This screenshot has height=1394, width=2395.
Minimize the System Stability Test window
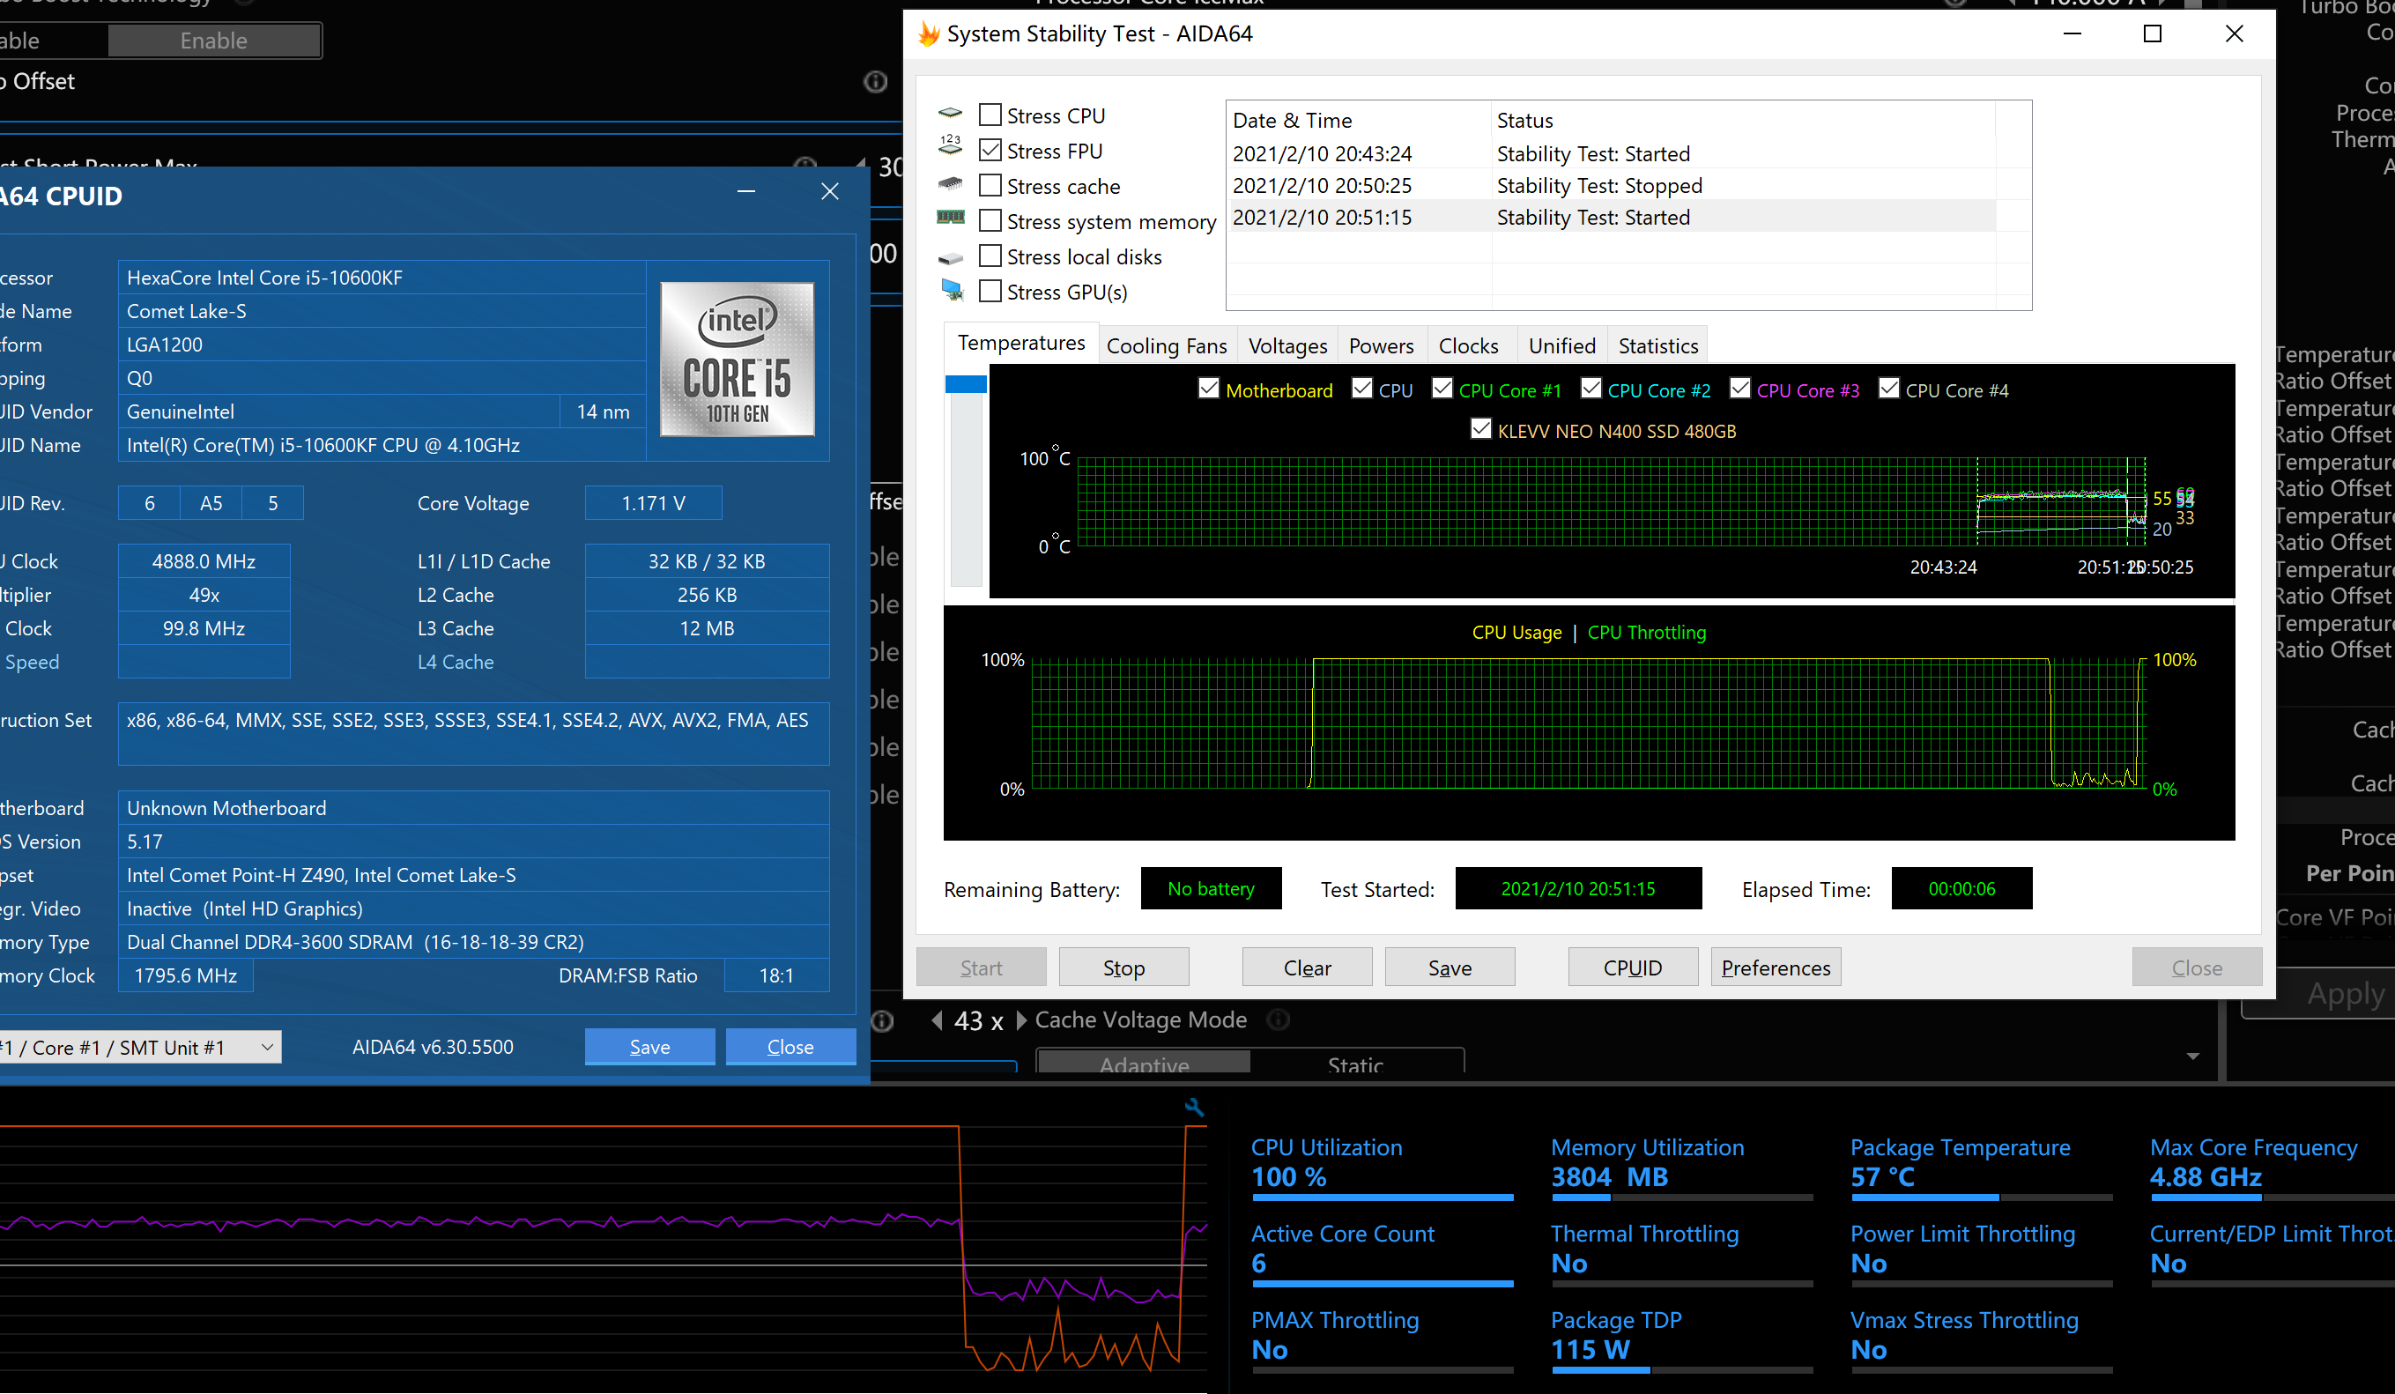[2072, 34]
